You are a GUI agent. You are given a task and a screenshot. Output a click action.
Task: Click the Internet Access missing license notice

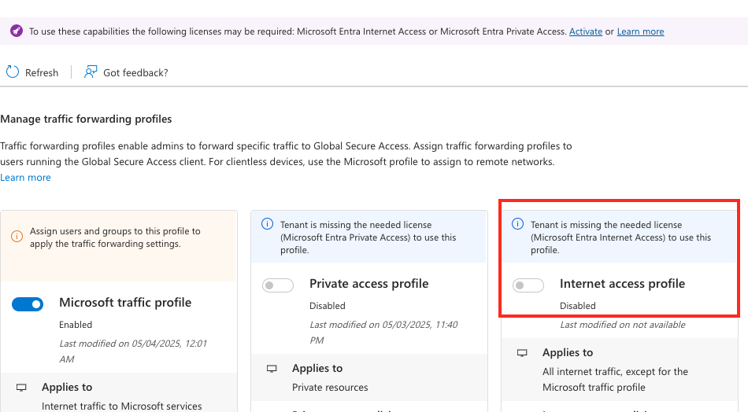pos(620,237)
